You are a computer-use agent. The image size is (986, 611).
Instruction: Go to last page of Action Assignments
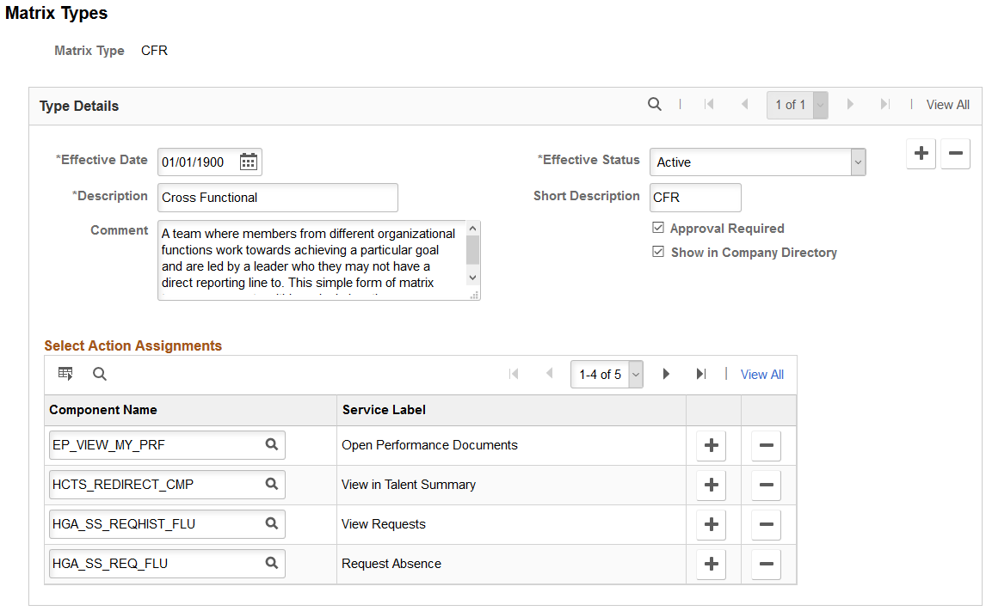pyautogui.click(x=701, y=374)
